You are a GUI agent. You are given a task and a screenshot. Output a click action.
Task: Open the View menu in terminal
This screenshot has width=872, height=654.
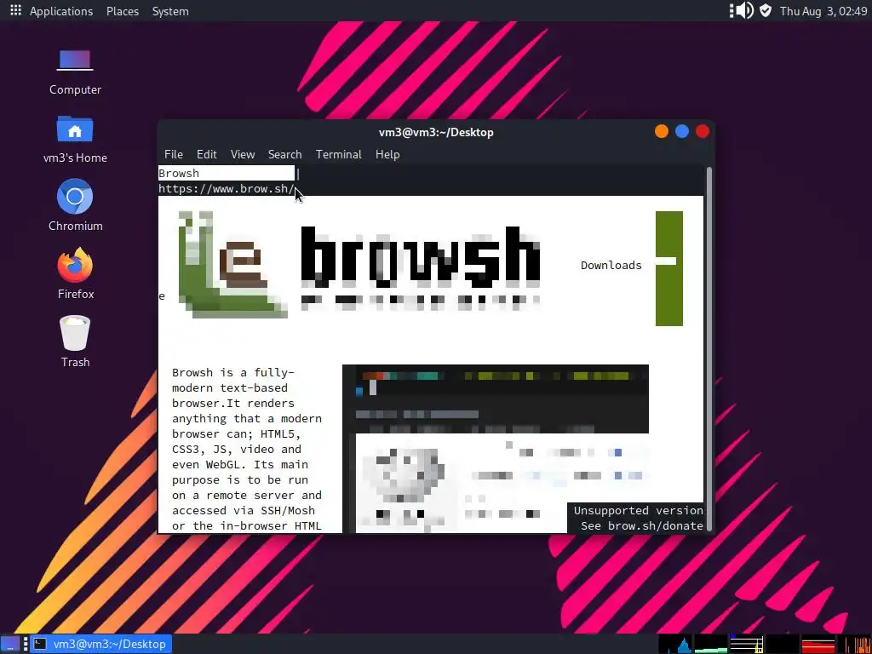pyautogui.click(x=243, y=155)
